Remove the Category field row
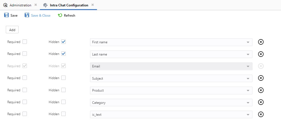The width and height of the screenshot is (281, 121). [x=261, y=102]
